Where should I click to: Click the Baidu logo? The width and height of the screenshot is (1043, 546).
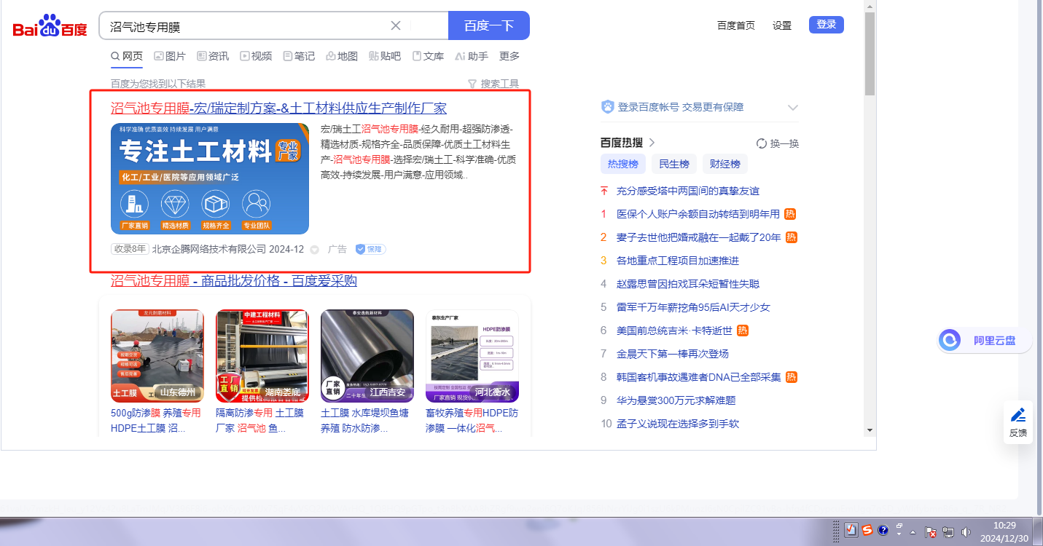click(x=50, y=26)
